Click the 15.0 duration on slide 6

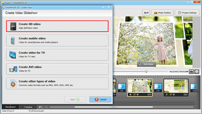pyautogui.click(x=149, y=94)
